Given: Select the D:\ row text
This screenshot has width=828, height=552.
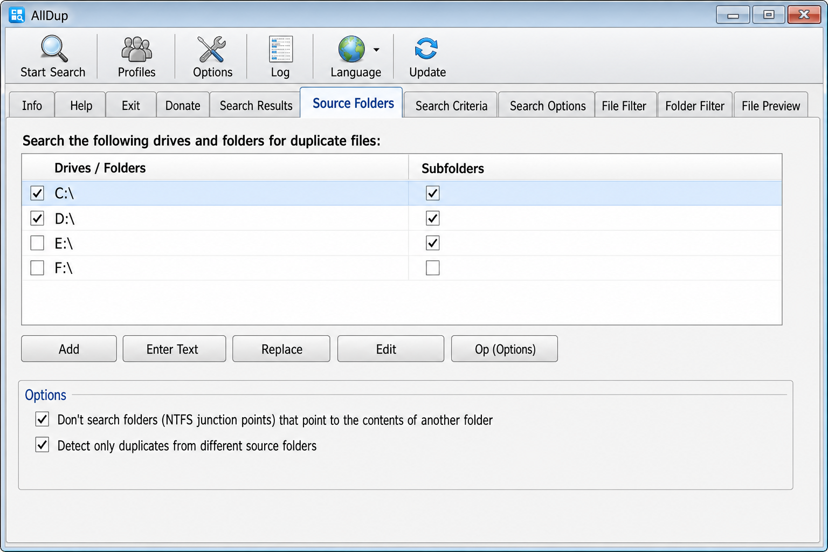Looking at the screenshot, I should point(64,218).
